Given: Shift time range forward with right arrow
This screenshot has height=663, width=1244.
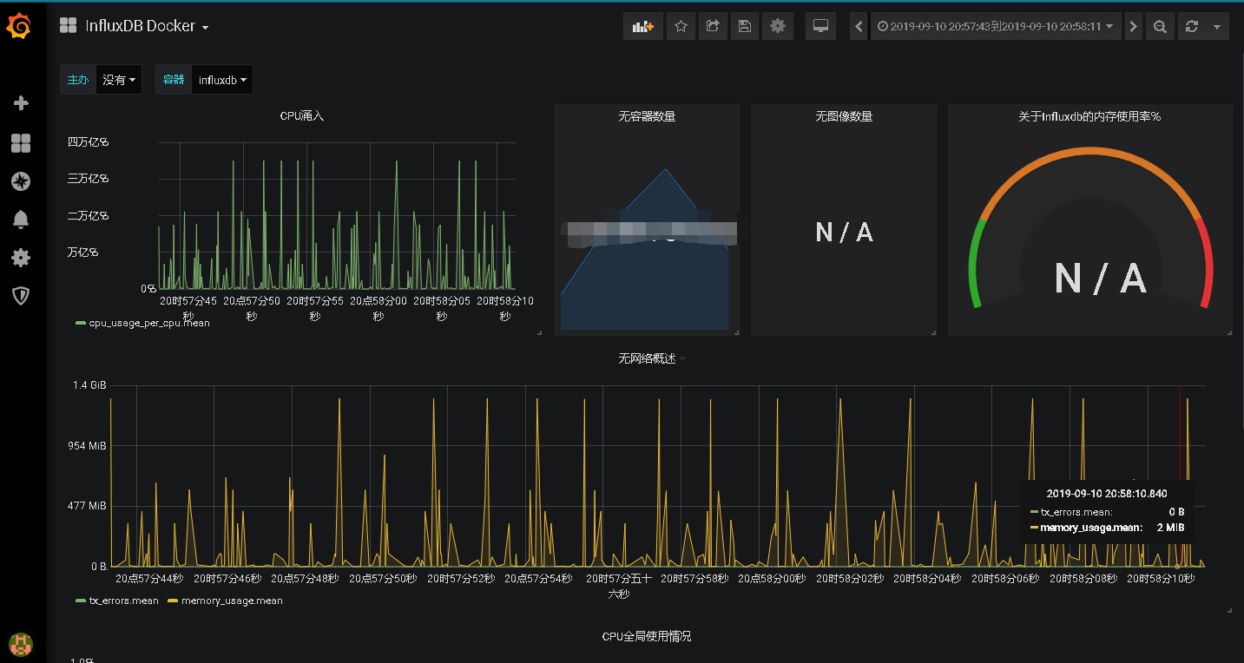Looking at the screenshot, I should (x=1133, y=26).
